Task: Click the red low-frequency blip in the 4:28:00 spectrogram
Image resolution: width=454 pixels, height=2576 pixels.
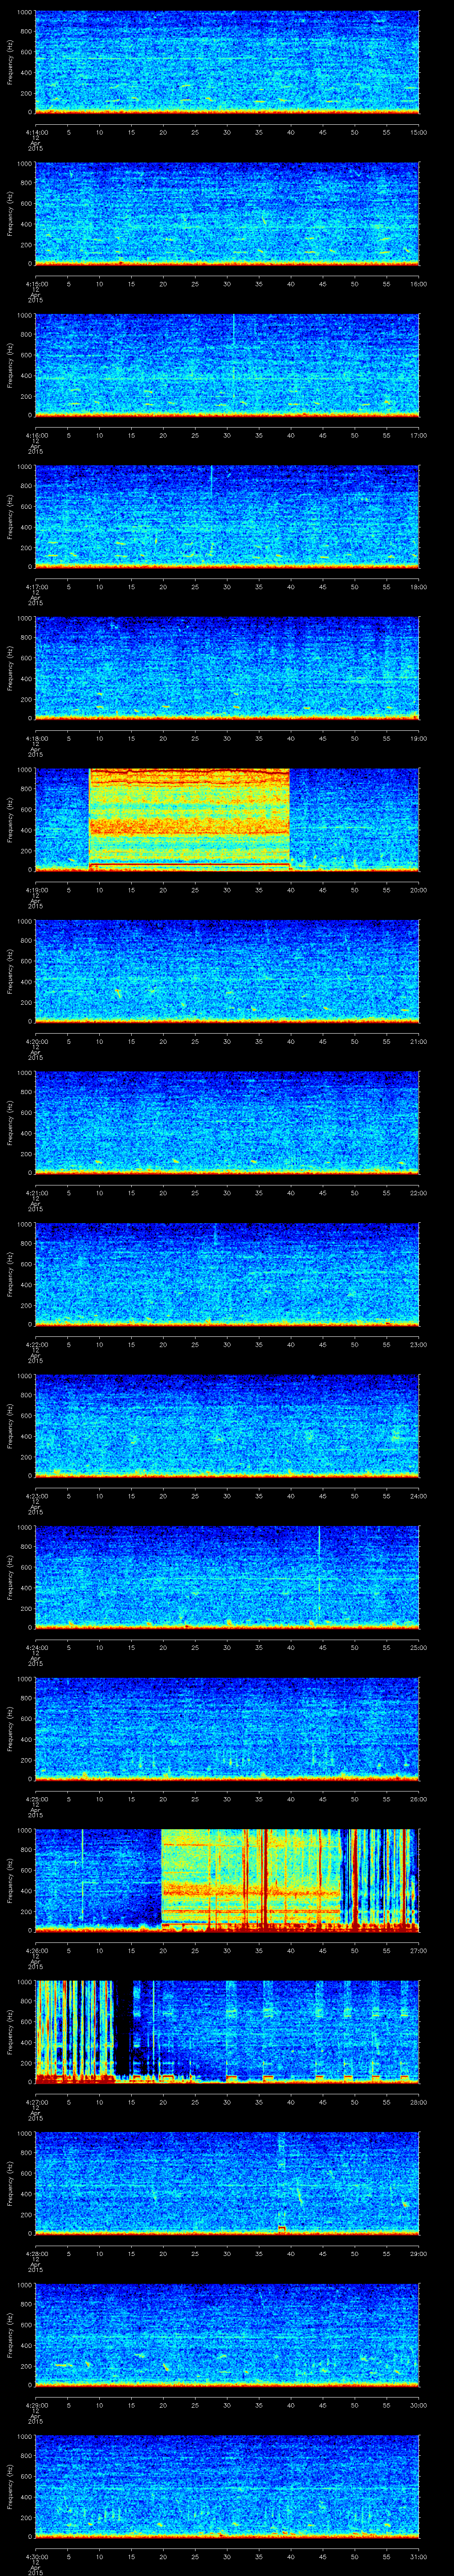Action: click(x=282, y=2229)
